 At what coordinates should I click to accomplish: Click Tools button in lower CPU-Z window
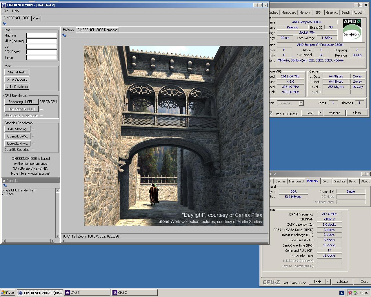coord(318,282)
